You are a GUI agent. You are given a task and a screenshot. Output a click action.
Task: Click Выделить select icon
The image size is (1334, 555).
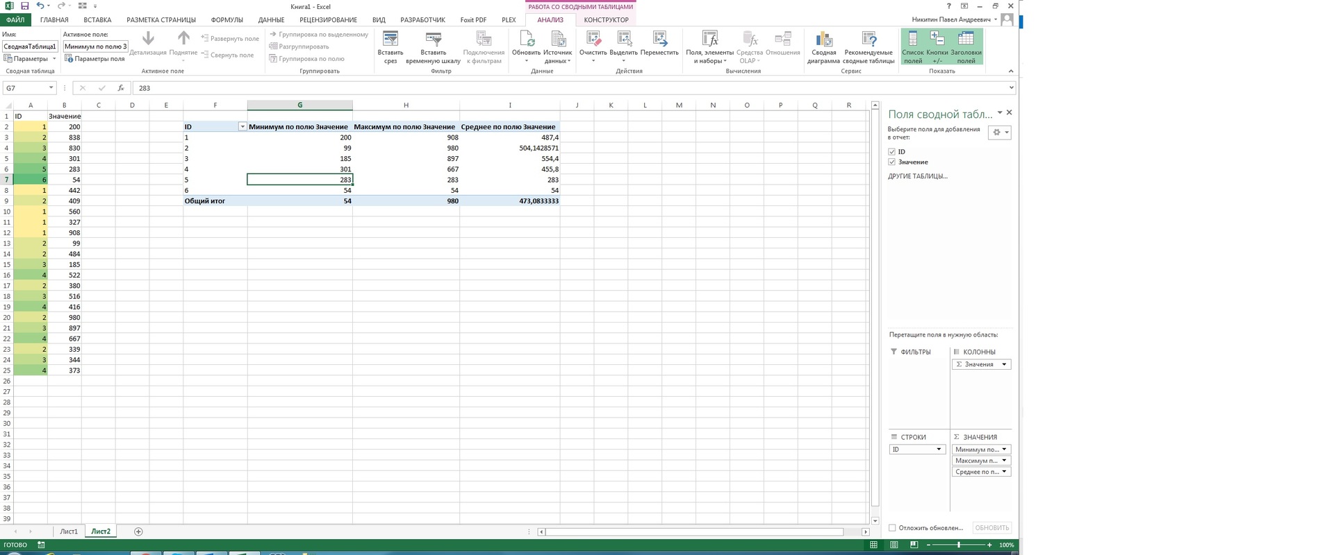click(x=623, y=47)
